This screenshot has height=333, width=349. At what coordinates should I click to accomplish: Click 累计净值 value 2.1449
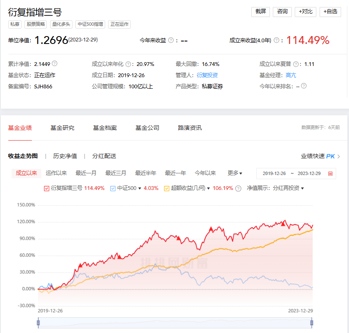(x=42, y=64)
